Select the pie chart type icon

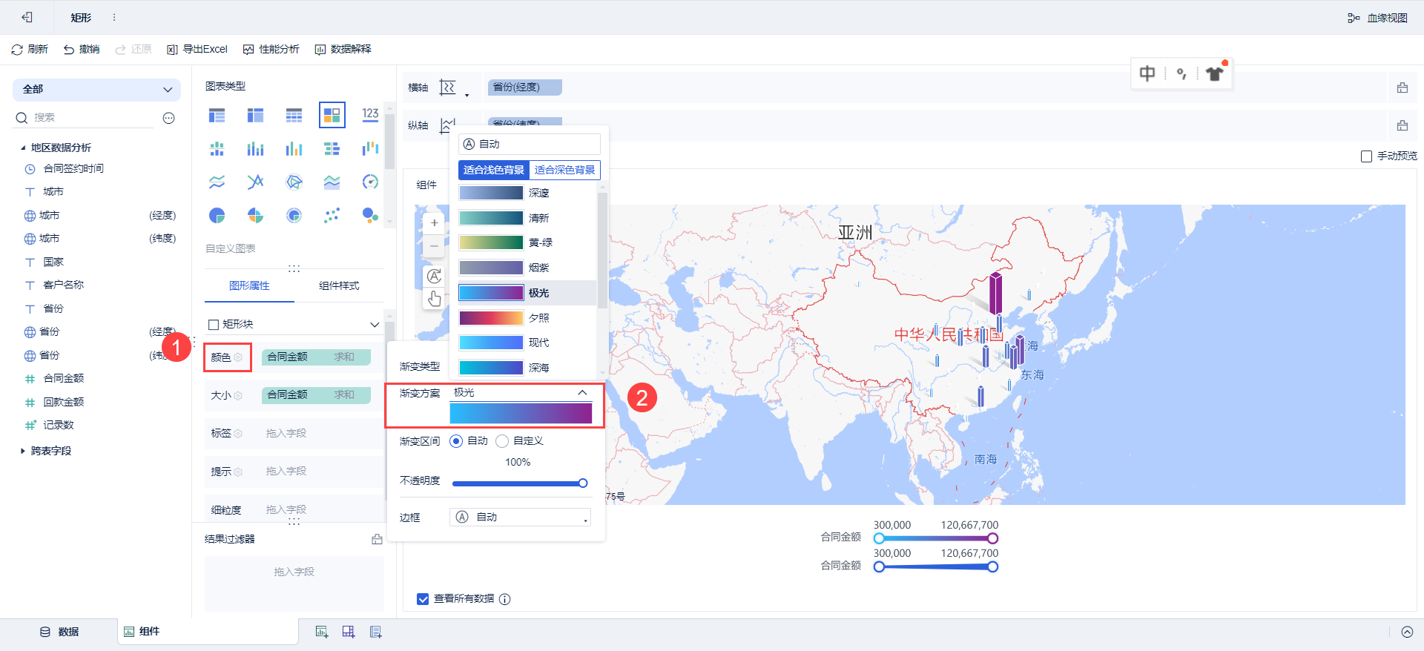pos(217,216)
